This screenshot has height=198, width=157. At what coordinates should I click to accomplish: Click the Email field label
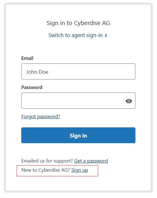[x=27, y=58]
